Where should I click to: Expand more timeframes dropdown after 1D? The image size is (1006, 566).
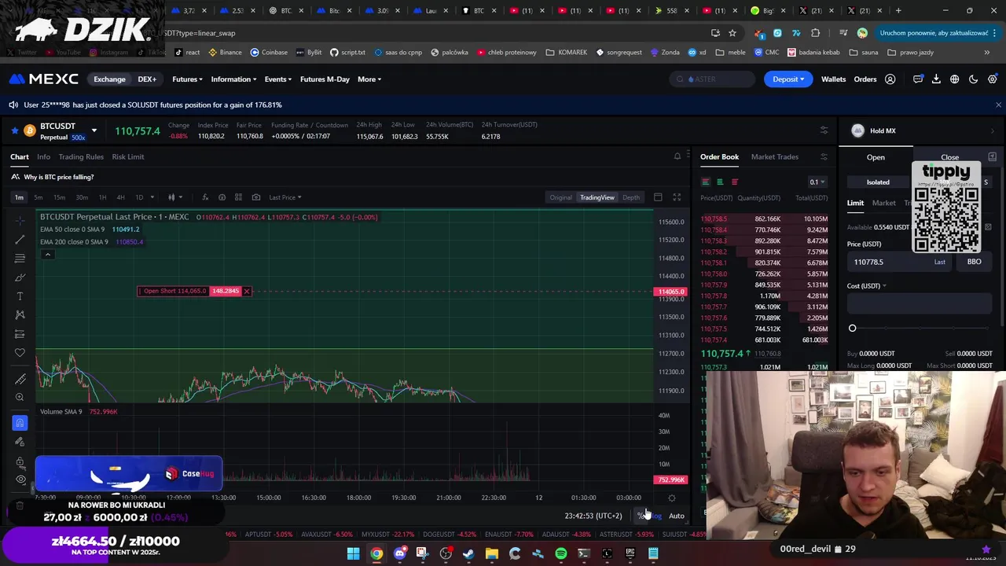[x=152, y=197]
